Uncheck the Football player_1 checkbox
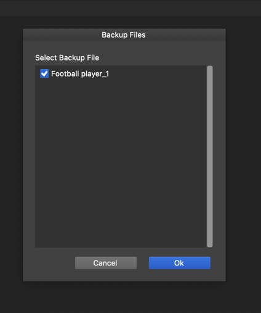Viewport: 261px width, 313px height. [x=44, y=73]
